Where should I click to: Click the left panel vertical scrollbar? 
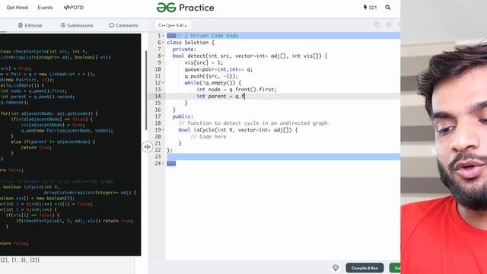coord(146,90)
